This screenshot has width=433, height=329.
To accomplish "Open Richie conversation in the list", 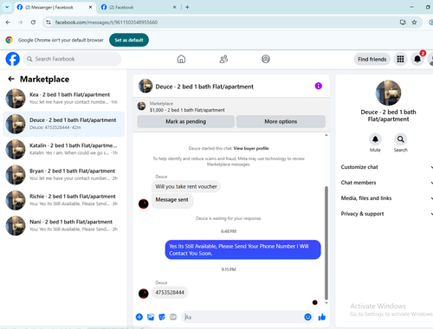I will (x=63, y=200).
